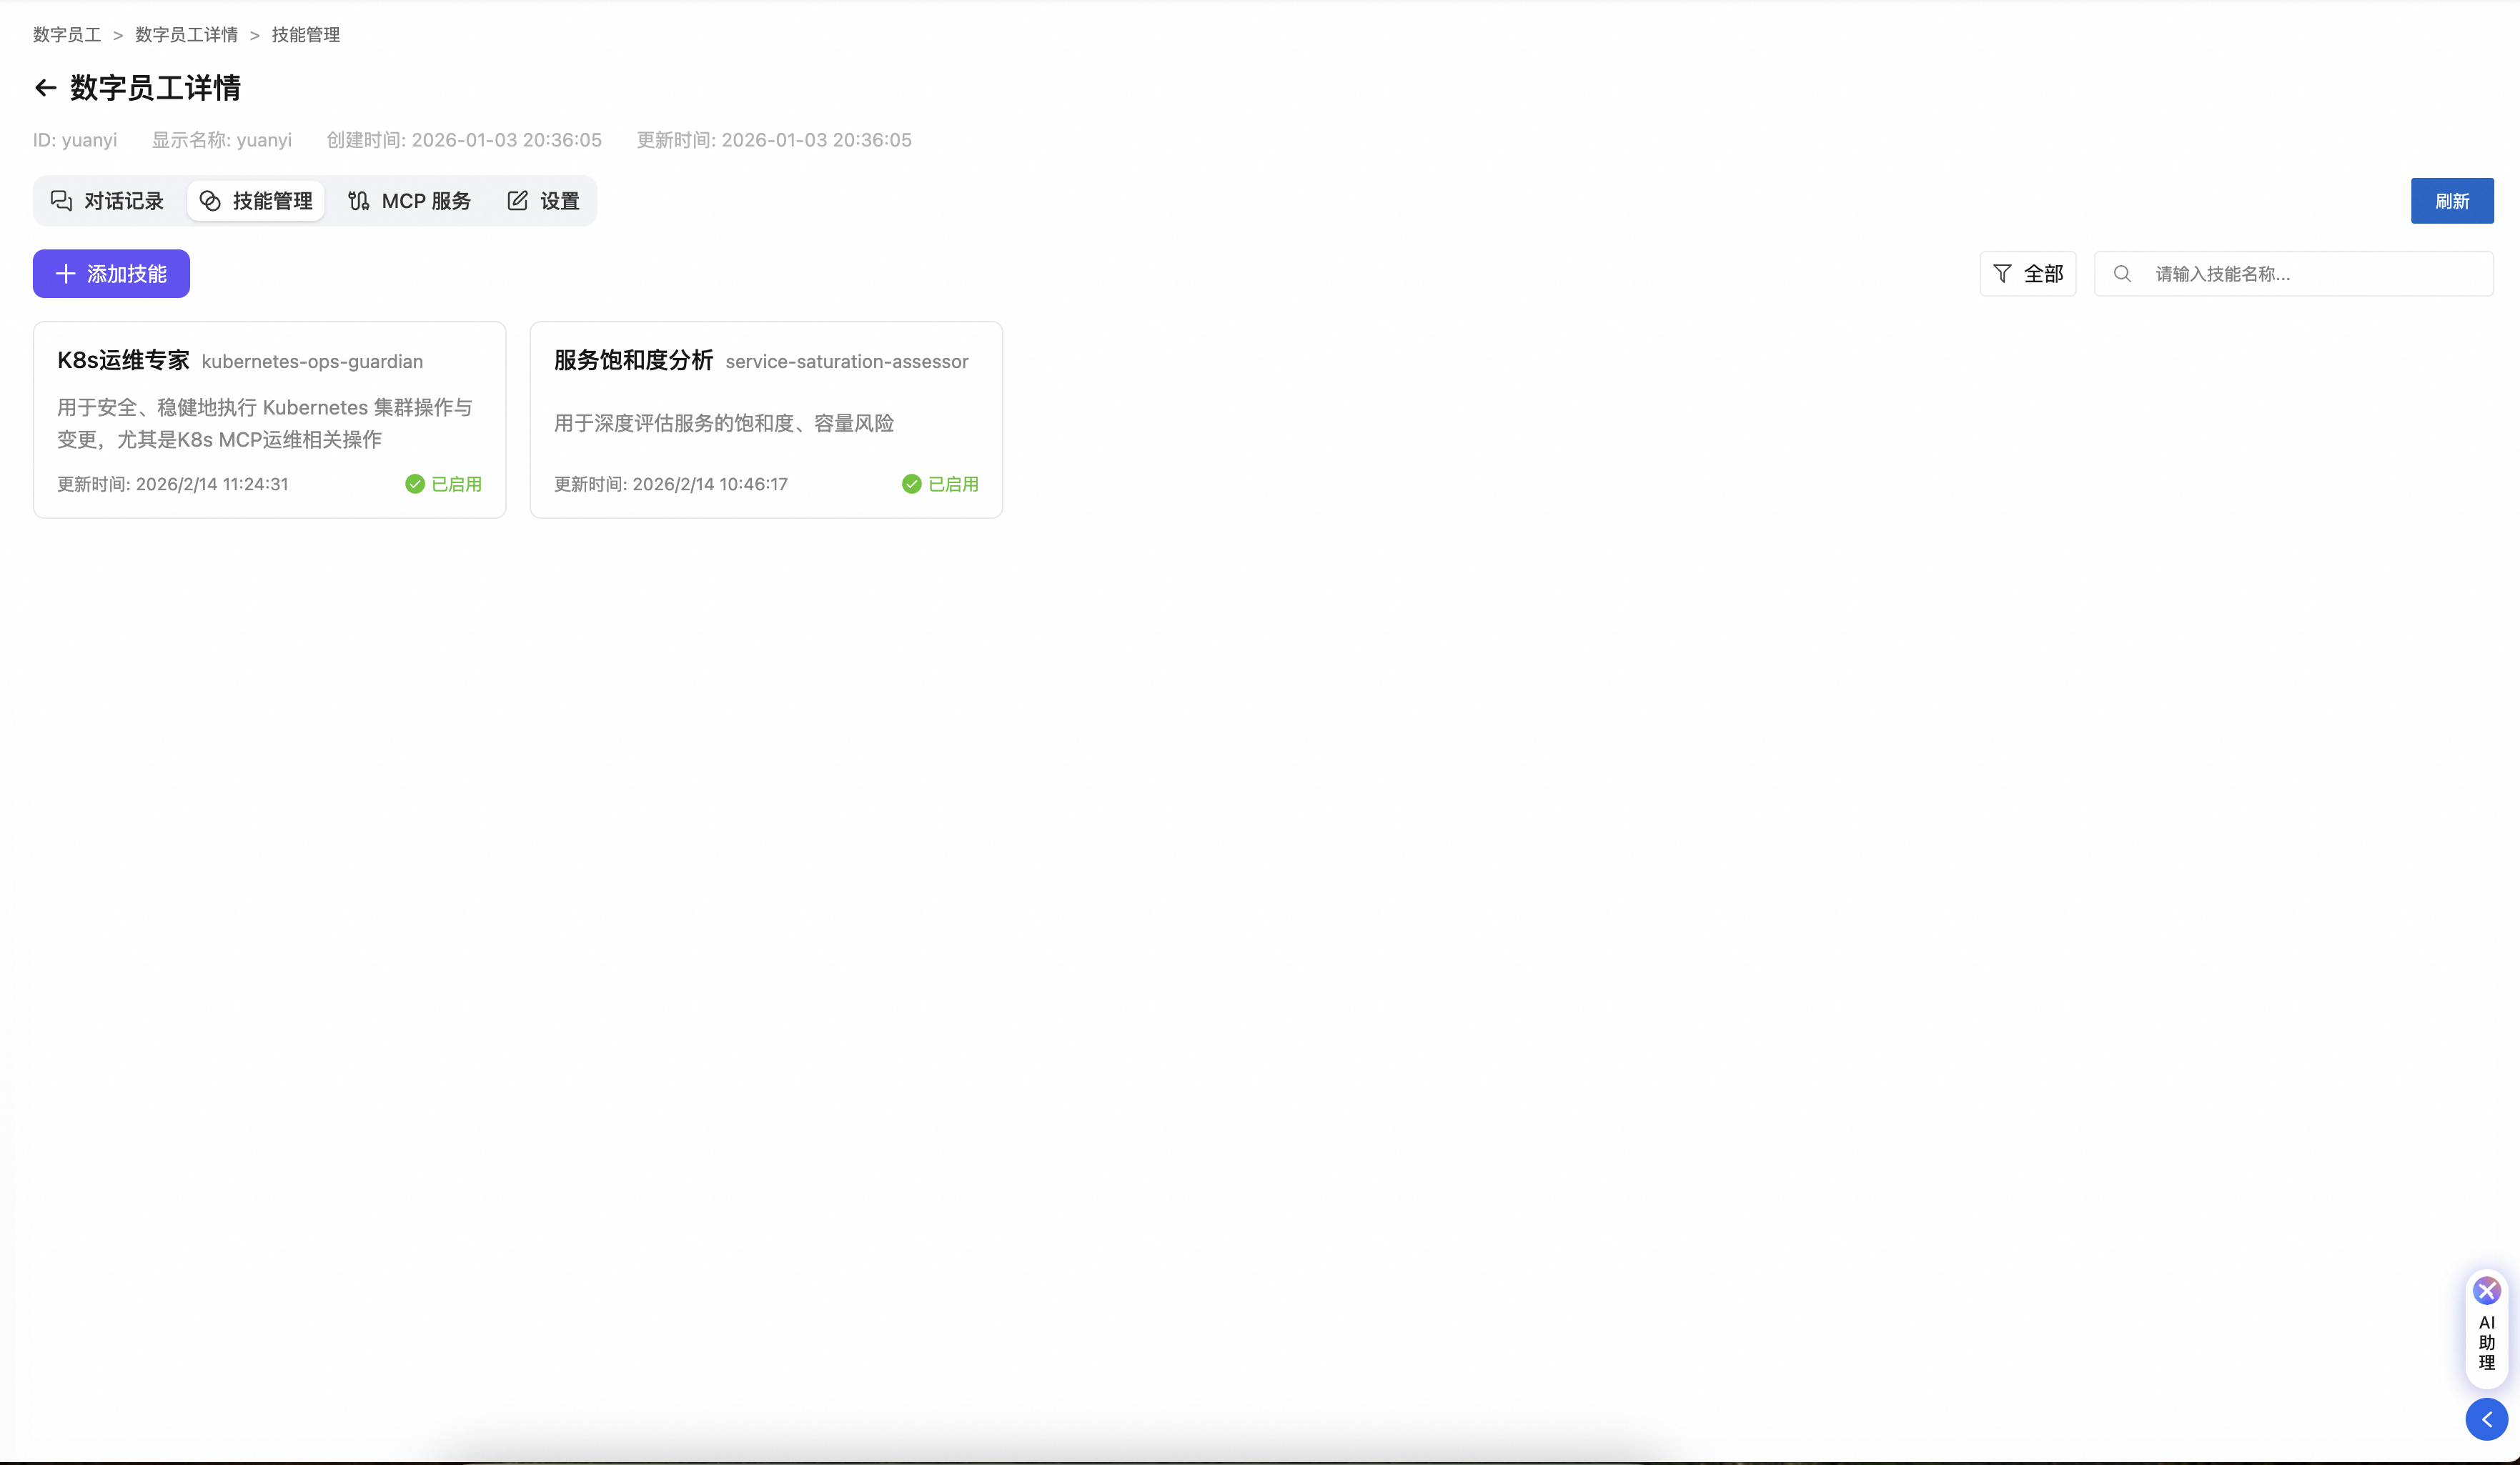Open the 服务饱和度分析 skill card
Image resolution: width=2520 pixels, height=1465 pixels.
[x=766, y=419]
